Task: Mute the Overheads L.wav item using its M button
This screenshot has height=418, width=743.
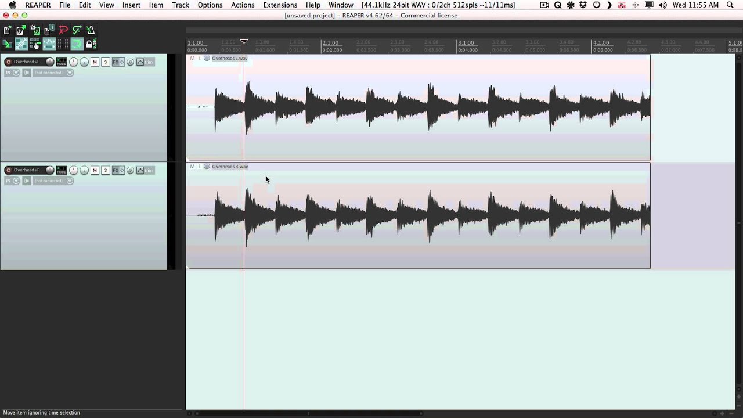Action: pyautogui.click(x=192, y=59)
